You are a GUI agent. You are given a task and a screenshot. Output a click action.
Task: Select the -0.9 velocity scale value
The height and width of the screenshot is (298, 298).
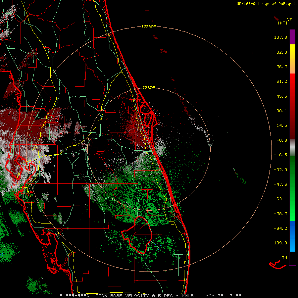282,140
